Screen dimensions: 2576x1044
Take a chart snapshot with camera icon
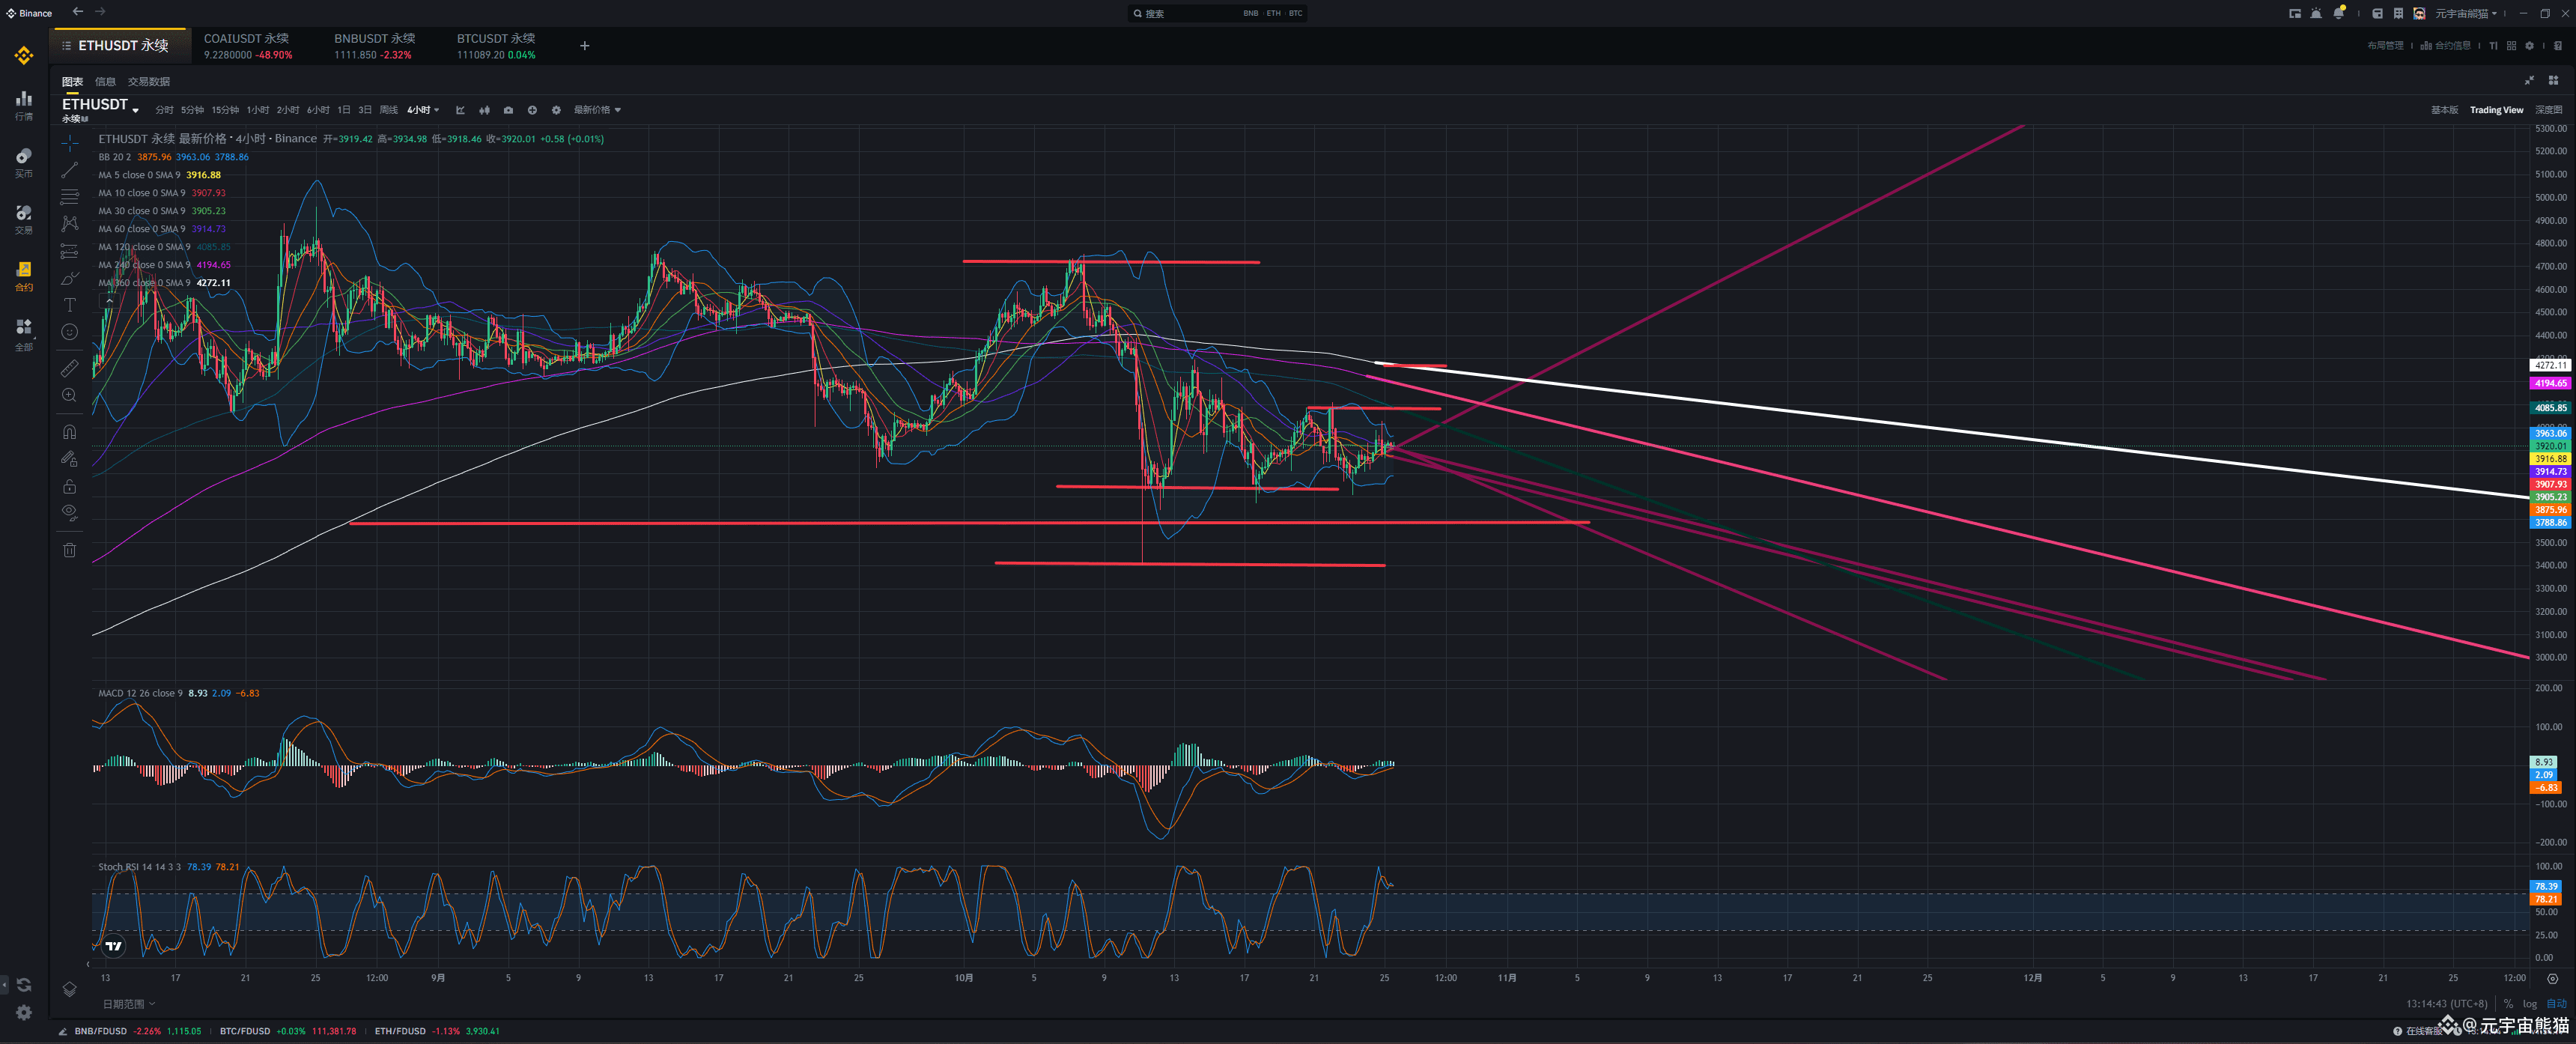pos(508,110)
